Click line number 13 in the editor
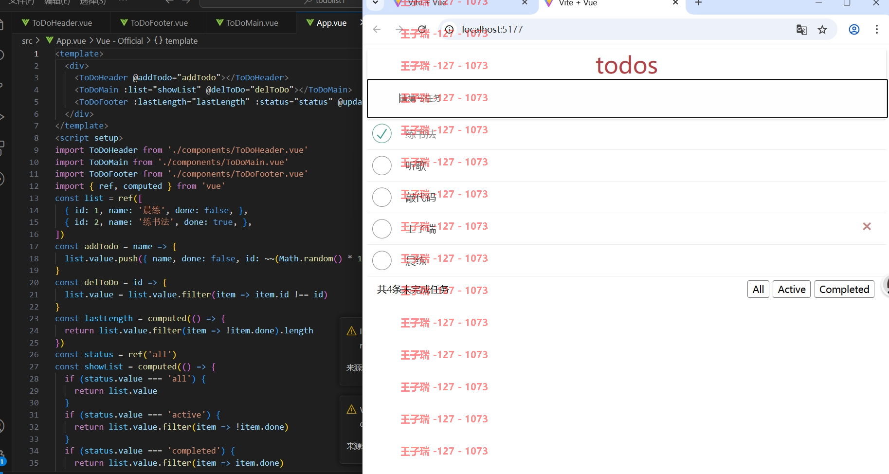Screen dimensions: 889x474 click(x=34, y=198)
